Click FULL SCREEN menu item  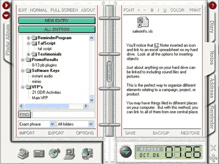64,10
